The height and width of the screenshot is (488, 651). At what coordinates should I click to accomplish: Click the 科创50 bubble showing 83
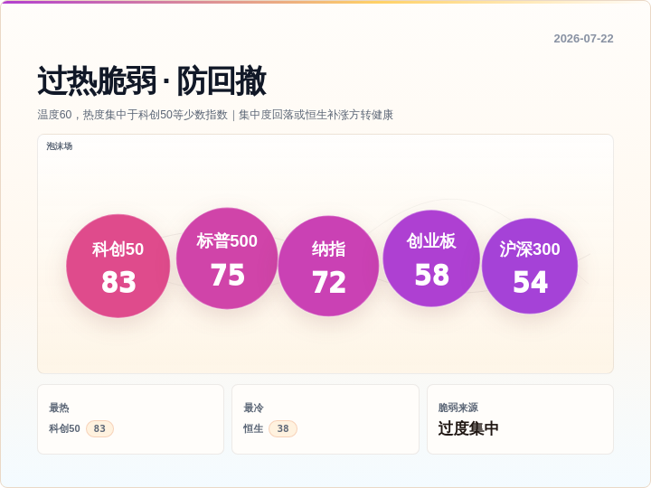pyautogui.click(x=118, y=266)
